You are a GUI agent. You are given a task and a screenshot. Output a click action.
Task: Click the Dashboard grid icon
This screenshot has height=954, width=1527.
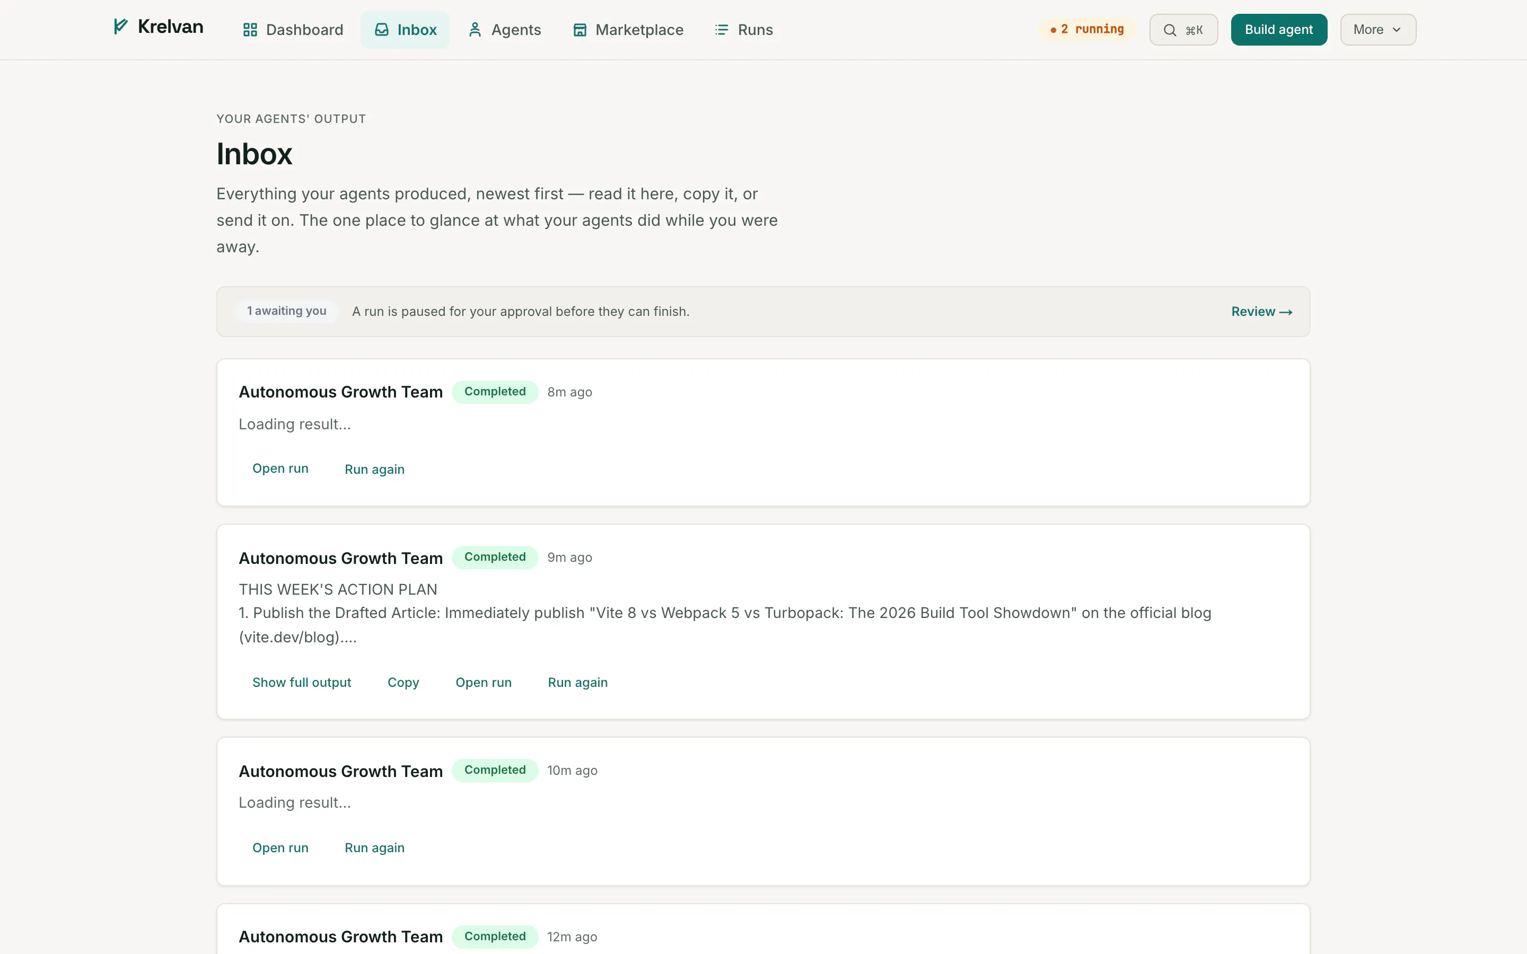coord(250,30)
